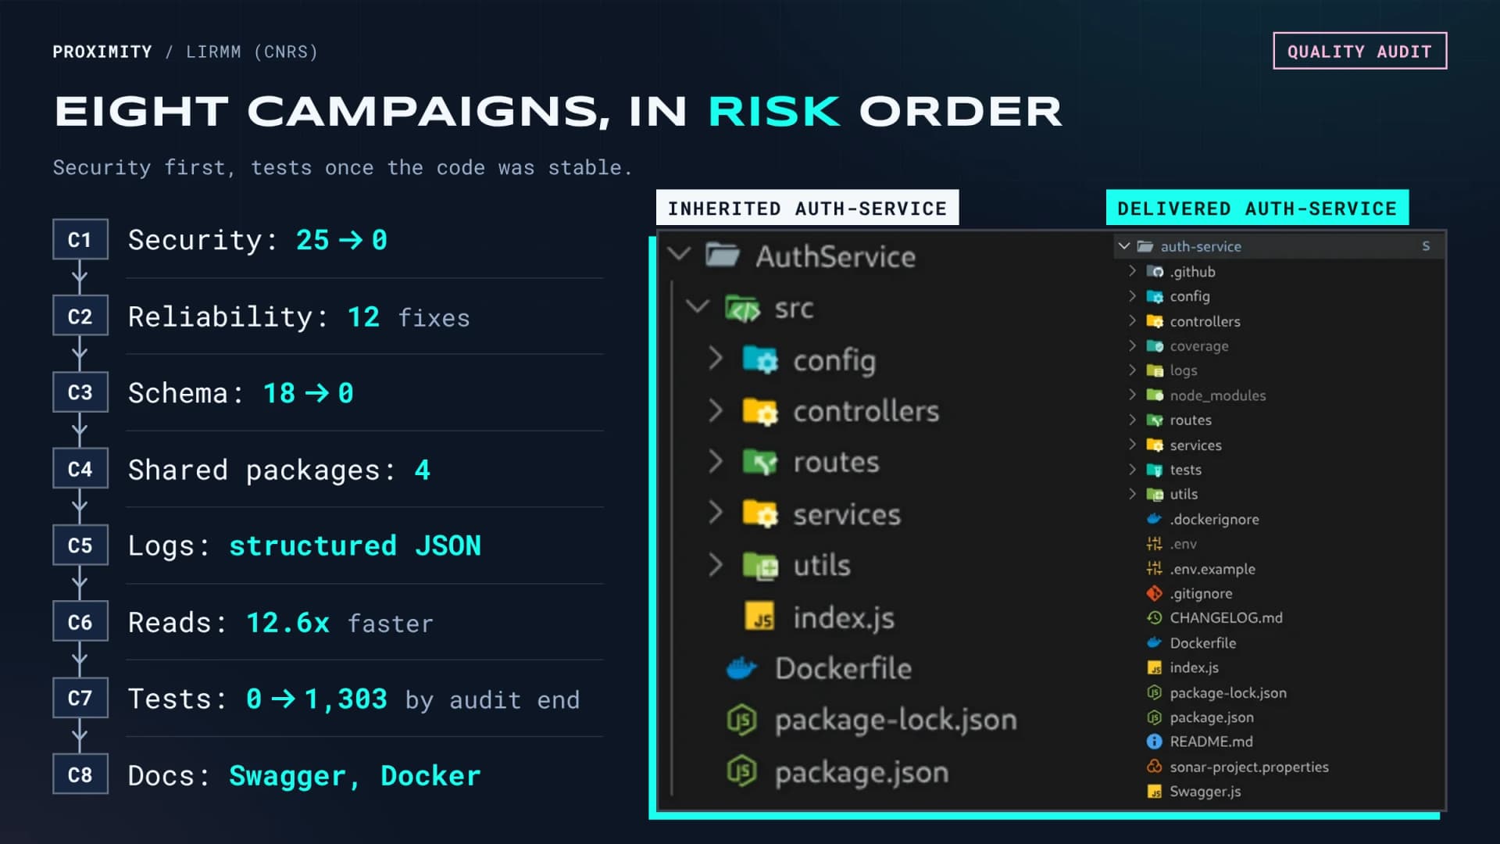Open Swagger.js in the delivered tree

pos(1205,791)
